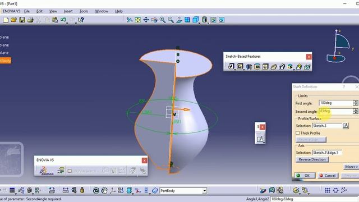Image resolution: width=359 pixels, height=202 pixels.
Task: Select the Multi-sections Solid tool
Action: 299,67
